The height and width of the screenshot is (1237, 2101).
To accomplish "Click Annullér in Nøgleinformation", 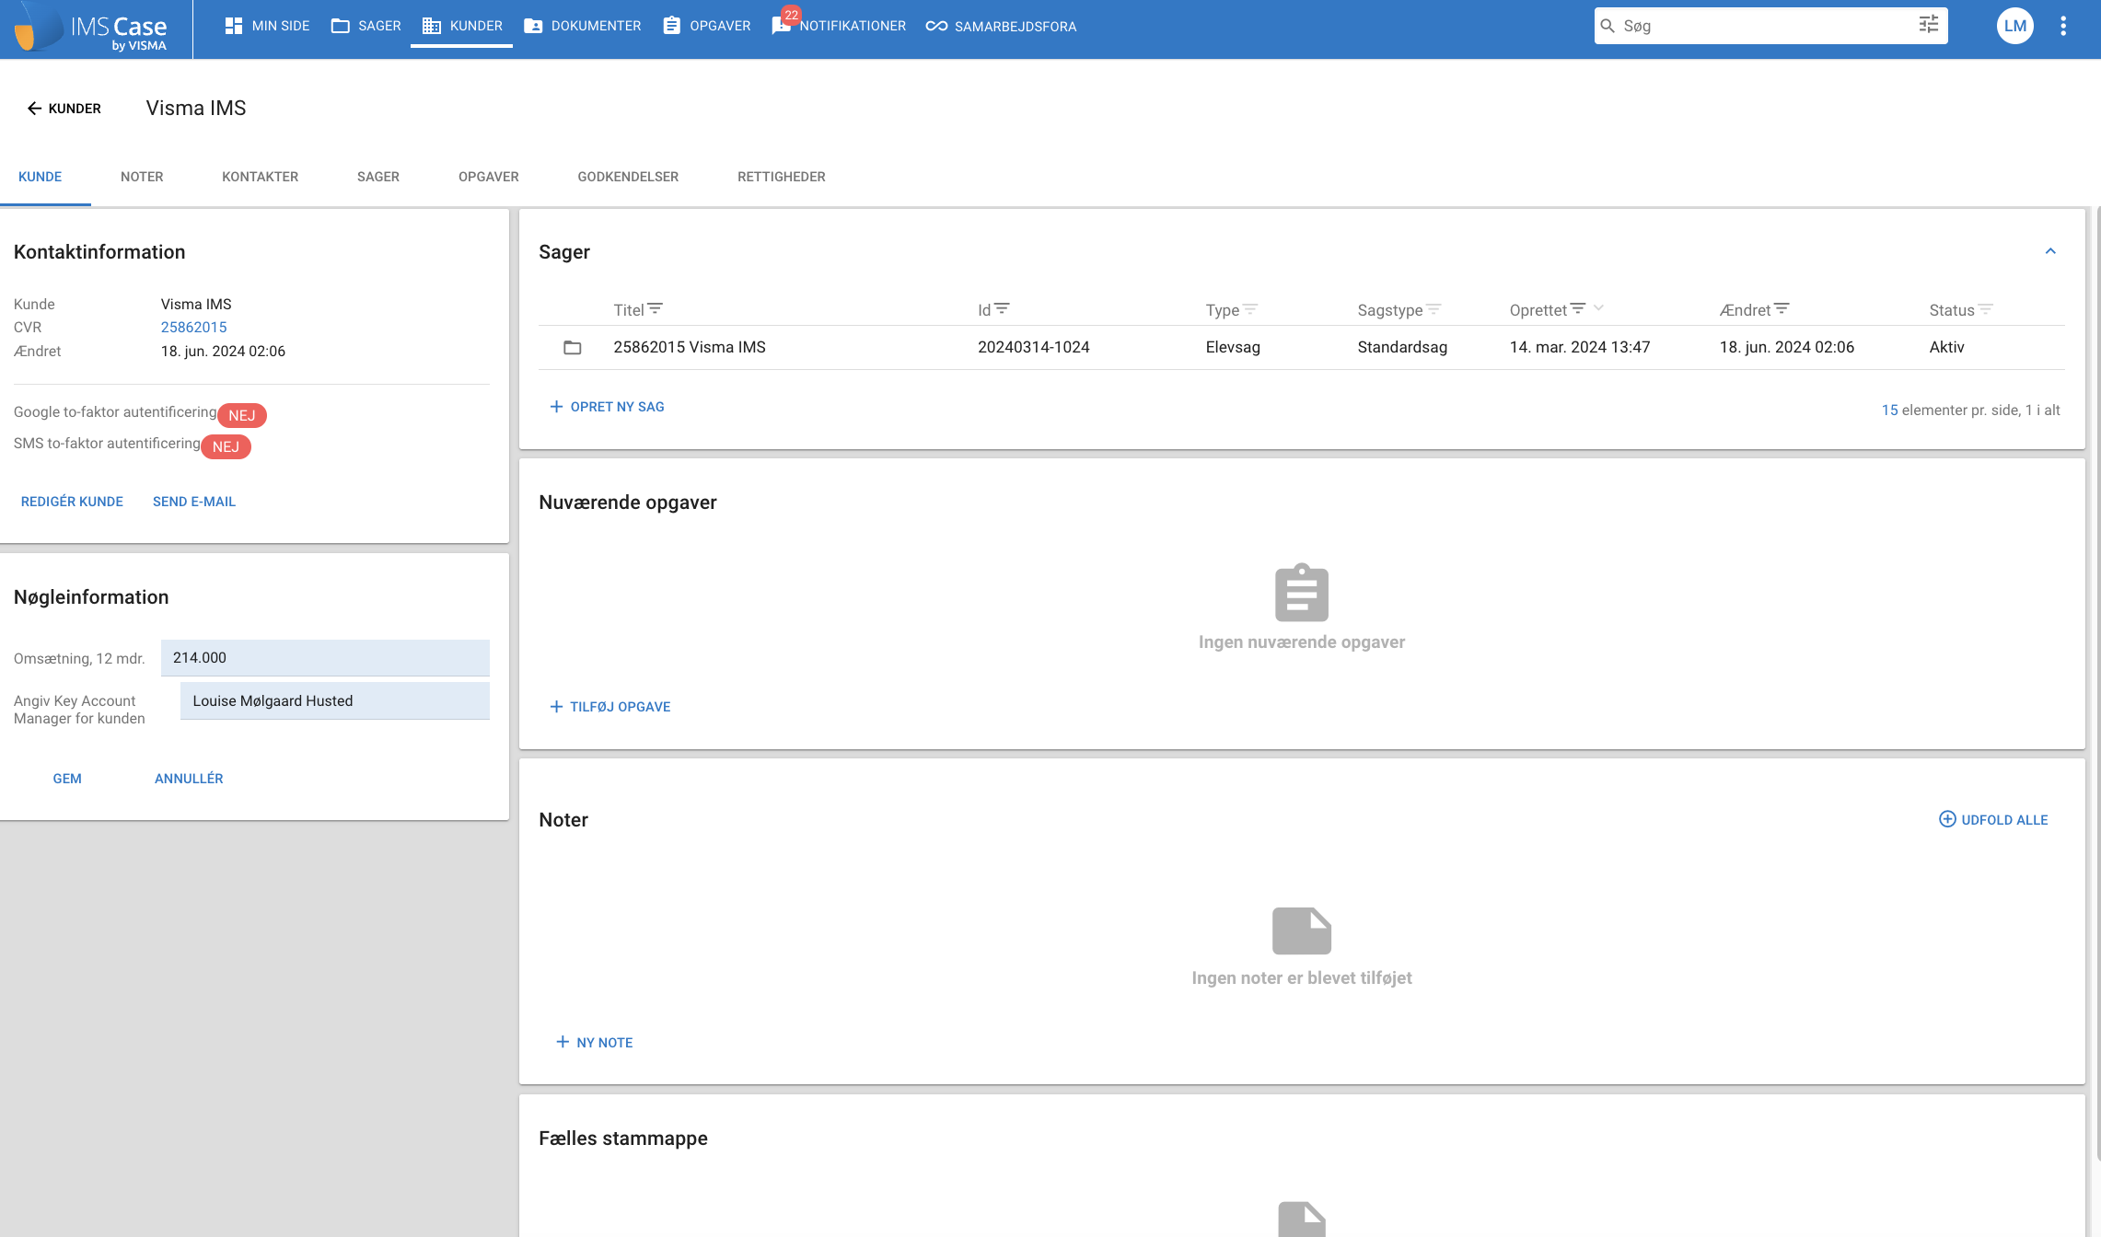I will coord(189,779).
